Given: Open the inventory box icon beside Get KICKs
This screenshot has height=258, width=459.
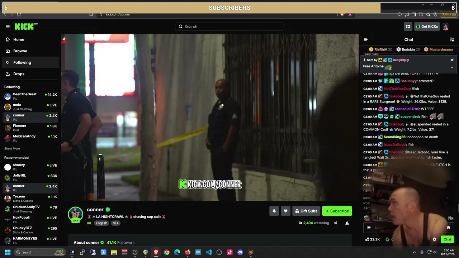Looking at the screenshot, I should coord(408,27).
